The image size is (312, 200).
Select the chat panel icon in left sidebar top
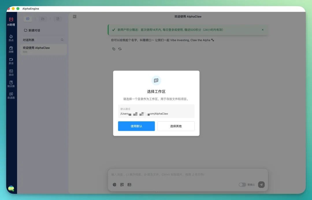coord(28,18)
